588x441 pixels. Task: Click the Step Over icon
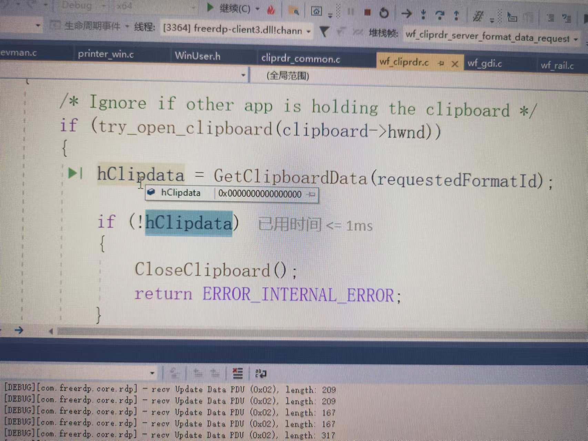click(439, 15)
